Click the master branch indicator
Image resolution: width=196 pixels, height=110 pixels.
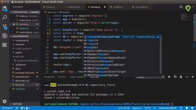pyautogui.click(x=8, y=108)
